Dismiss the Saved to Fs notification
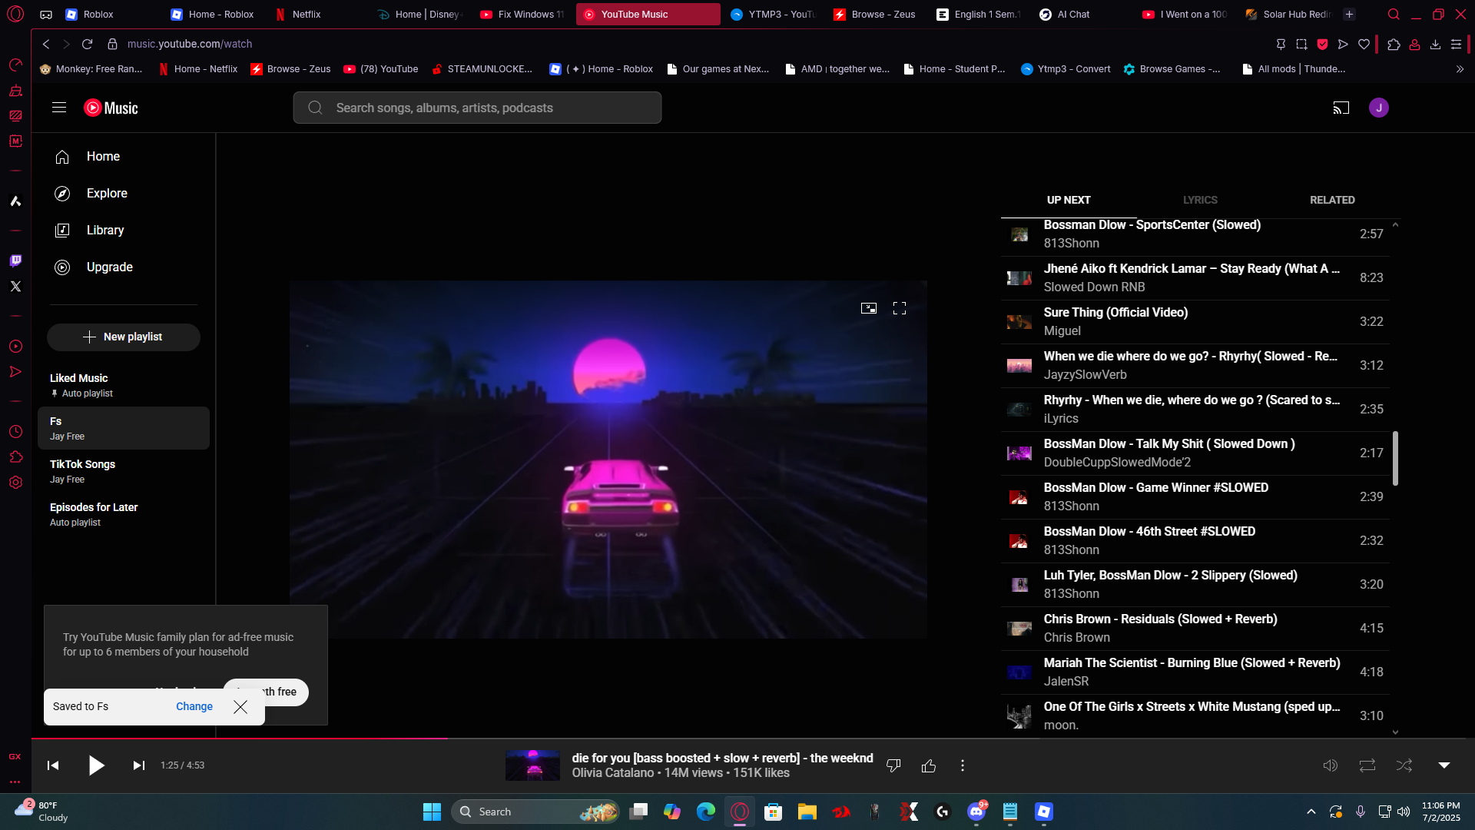 pyautogui.click(x=240, y=706)
